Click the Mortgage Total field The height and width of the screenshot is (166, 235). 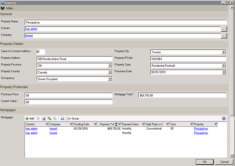tap(182, 95)
